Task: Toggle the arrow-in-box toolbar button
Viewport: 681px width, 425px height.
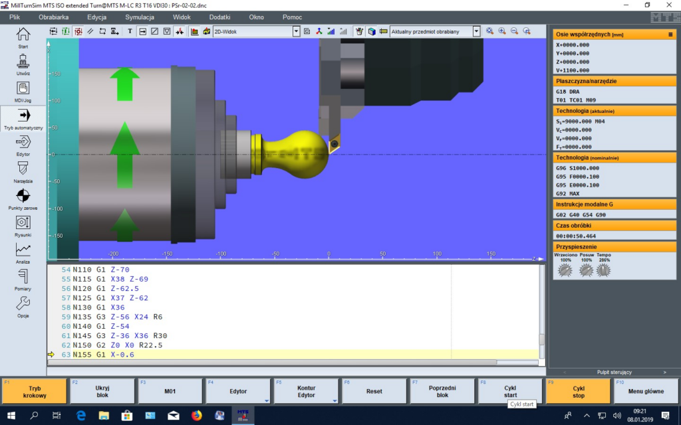Action: click(x=142, y=31)
